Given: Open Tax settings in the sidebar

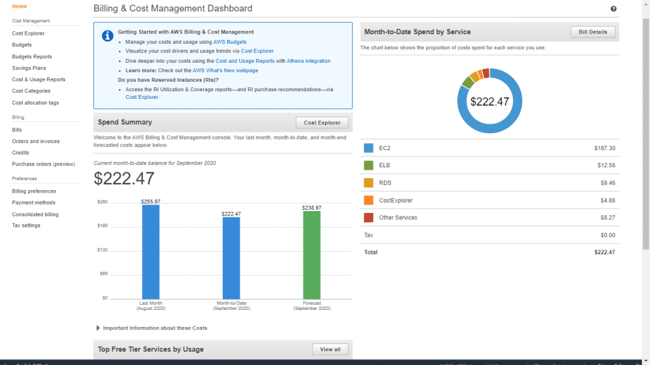Looking at the screenshot, I should 26,226.
